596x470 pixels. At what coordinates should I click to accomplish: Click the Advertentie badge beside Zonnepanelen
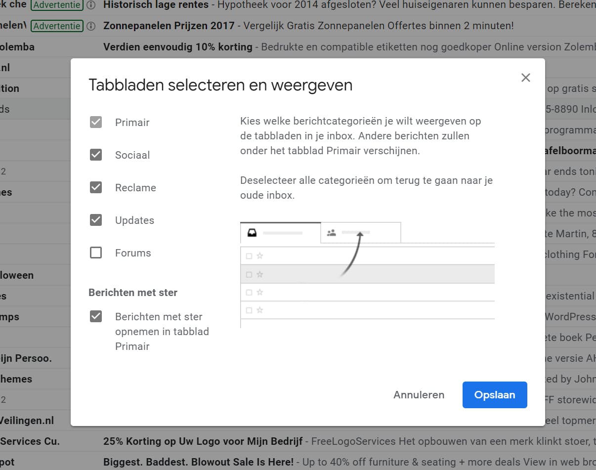56,26
